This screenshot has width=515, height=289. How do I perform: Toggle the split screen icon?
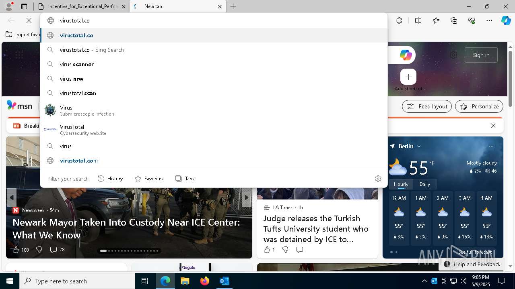click(x=418, y=20)
